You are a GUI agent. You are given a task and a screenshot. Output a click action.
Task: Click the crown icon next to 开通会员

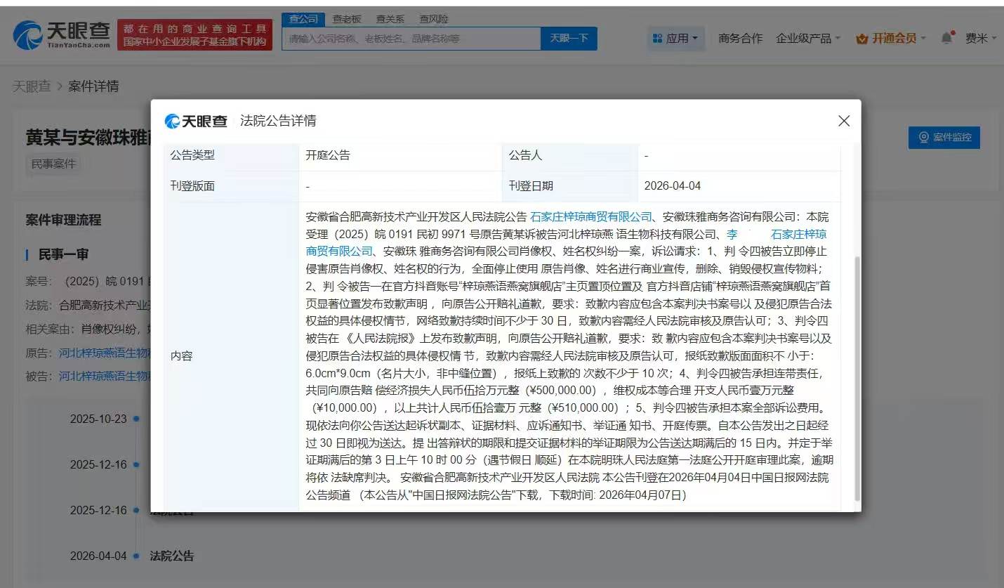click(x=860, y=39)
